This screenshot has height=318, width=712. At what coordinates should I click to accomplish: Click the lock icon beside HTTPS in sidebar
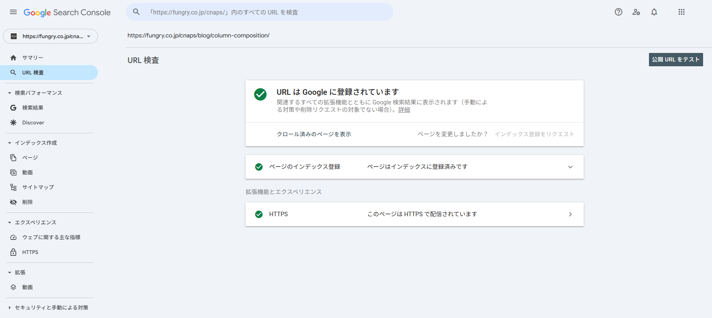coord(13,252)
